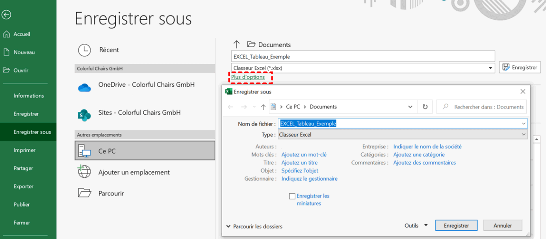Click the OneDrive cloud icon
Screen dimensions: 546x239
(x=84, y=88)
